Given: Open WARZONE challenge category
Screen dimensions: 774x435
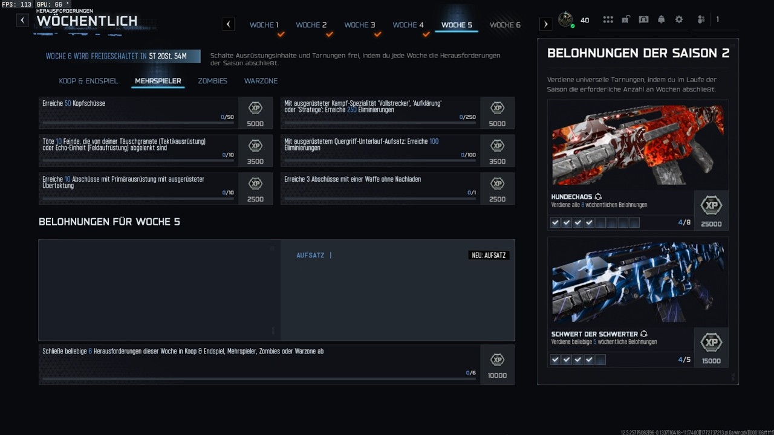Looking at the screenshot, I should (x=261, y=81).
